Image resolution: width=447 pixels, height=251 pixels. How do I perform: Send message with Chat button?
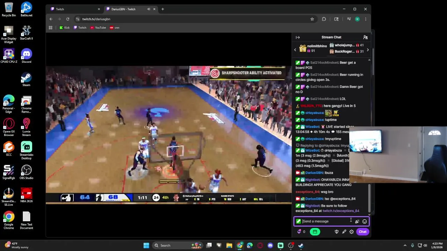362,231
